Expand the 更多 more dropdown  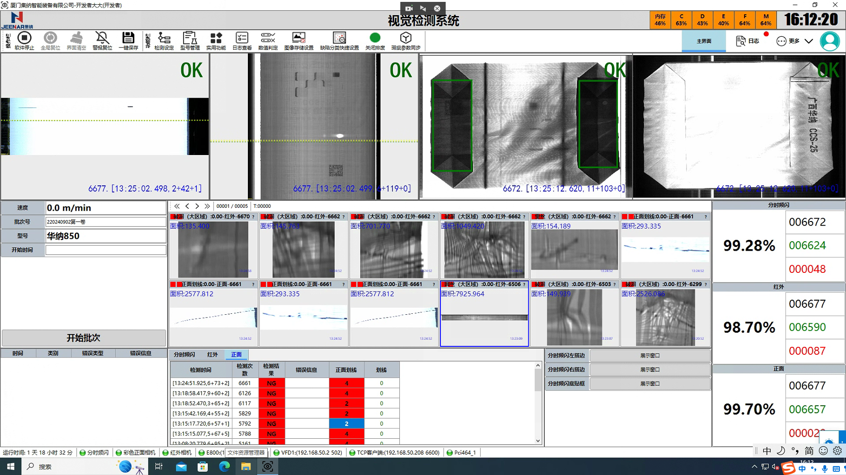795,41
